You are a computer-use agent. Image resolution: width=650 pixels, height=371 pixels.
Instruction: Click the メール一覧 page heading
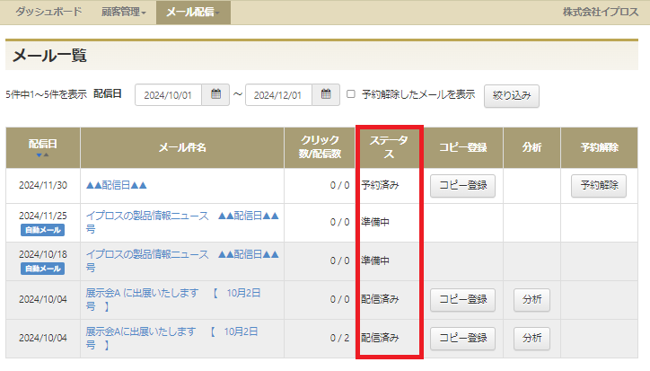[49, 56]
